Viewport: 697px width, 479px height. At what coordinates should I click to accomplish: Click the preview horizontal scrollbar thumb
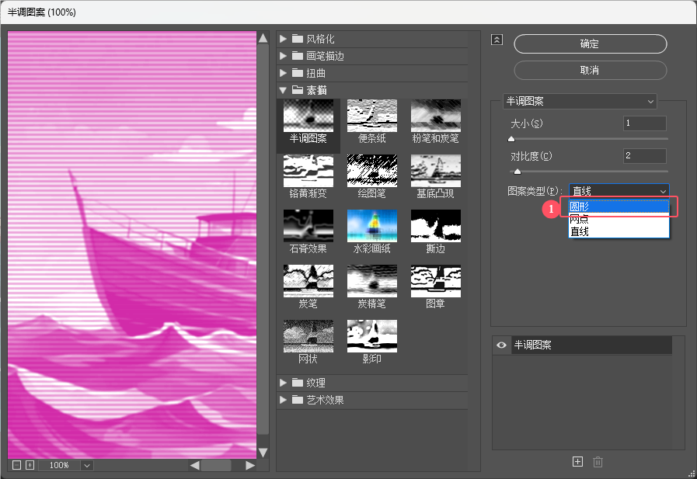(x=216, y=465)
